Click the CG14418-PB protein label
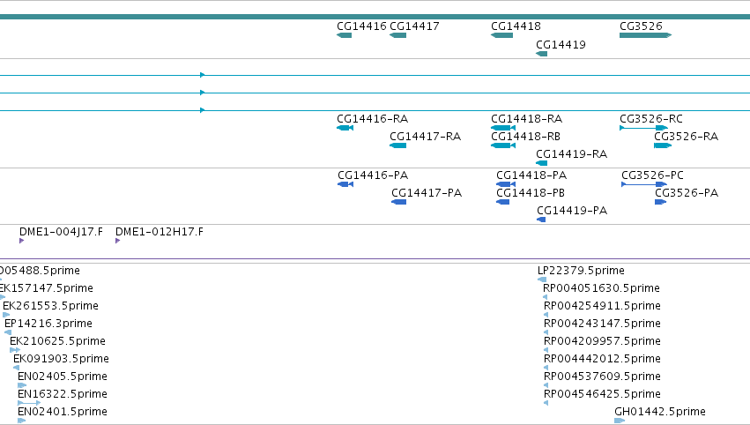 click(x=531, y=193)
